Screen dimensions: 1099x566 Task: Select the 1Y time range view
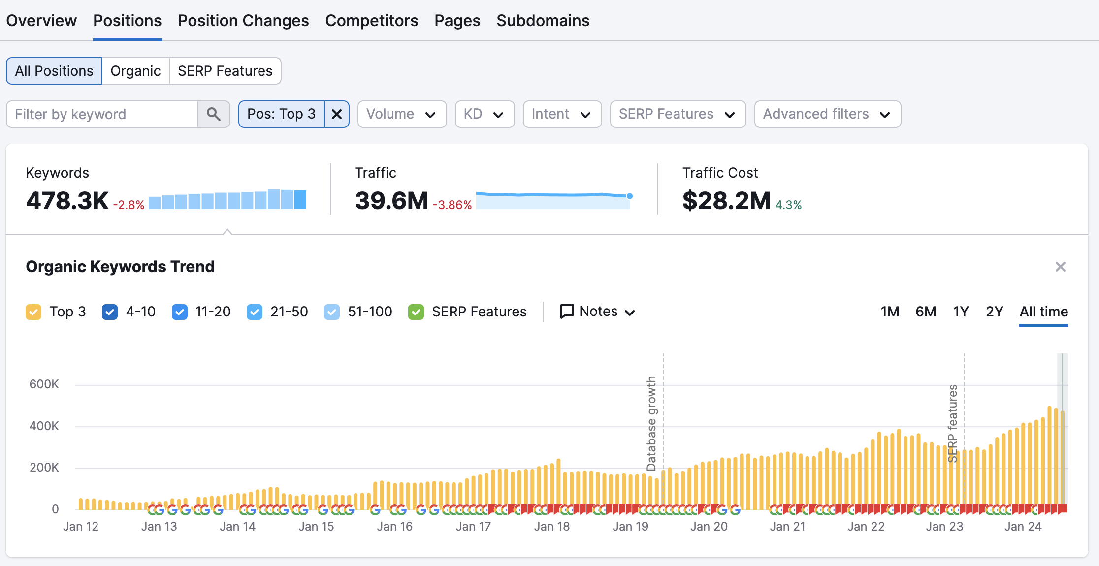(x=958, y=311)
